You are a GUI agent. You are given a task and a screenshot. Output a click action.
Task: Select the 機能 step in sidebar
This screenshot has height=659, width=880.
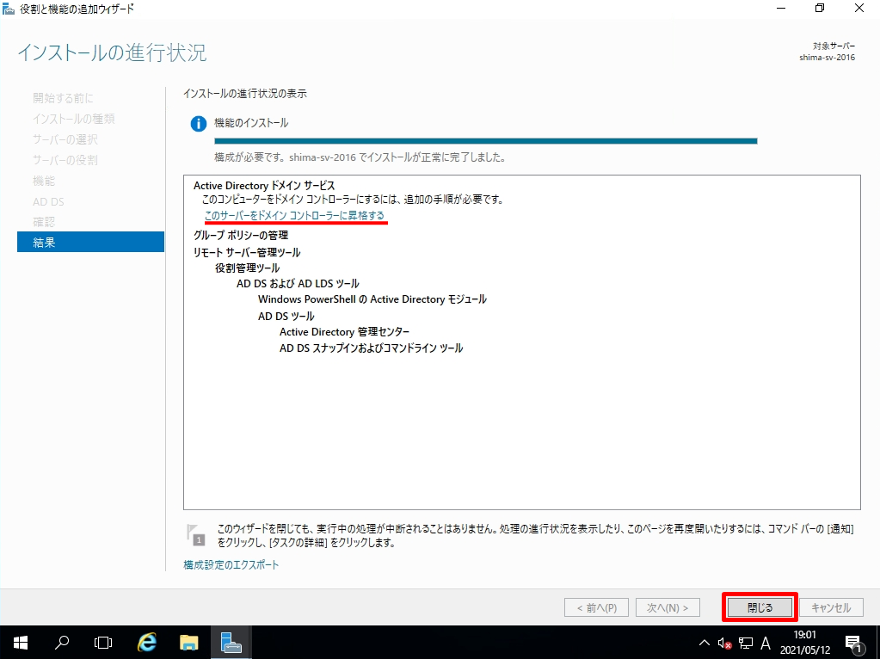(44, 181)
